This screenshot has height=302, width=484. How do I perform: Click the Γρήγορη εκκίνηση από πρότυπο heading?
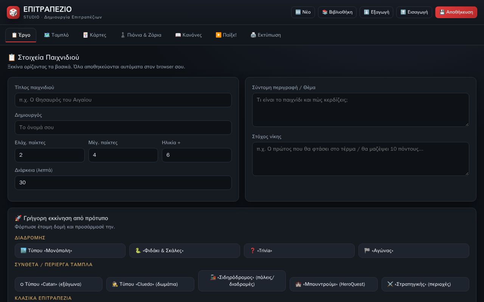[x=61, y=218]
